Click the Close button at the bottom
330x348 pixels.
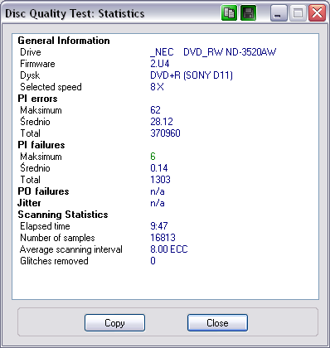[217, 322]
